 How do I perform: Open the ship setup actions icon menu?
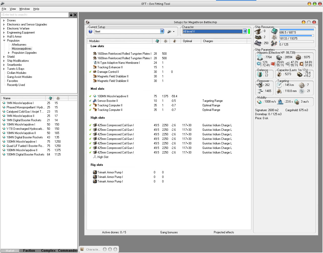[x=171, y=31]
